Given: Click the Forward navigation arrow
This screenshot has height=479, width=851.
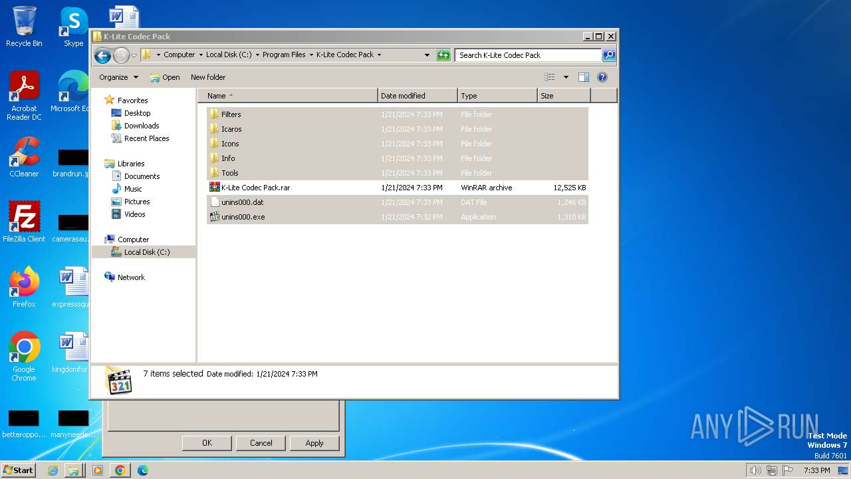Looking at the screenshot, I should pyautogui.click(x=121, y=55).
